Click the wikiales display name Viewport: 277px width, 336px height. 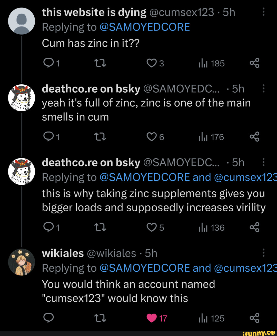pos(63,253)
